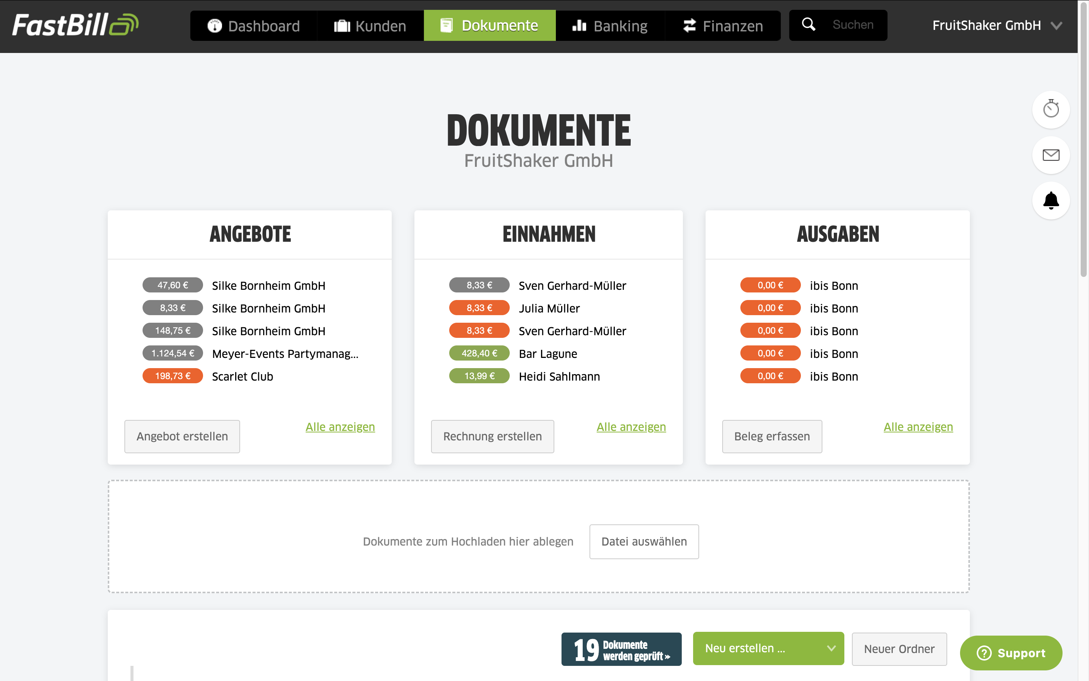
Task: Click the Support question mark icon
Action: 984,653
